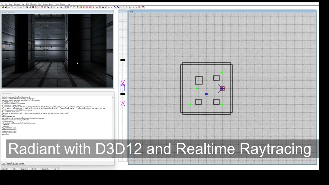The height and width of the screenshot is (185, 329).
Task: Click the Save floppy disk icon
Action: click(6, 7)
